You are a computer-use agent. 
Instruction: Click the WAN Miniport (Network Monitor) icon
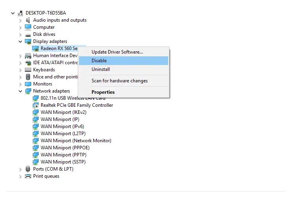point(36,141)
